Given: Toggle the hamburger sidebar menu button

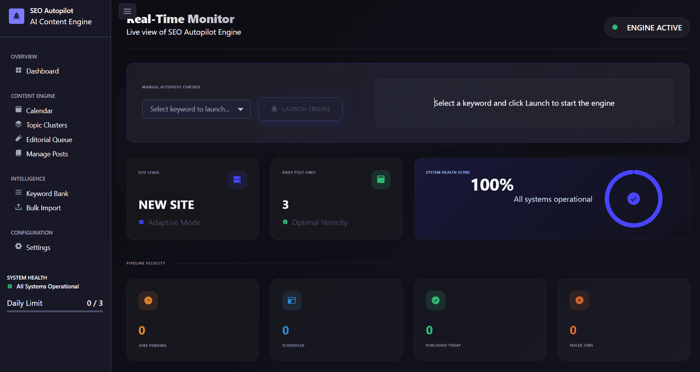Looking at the screenshot, I should click(127, 11).
